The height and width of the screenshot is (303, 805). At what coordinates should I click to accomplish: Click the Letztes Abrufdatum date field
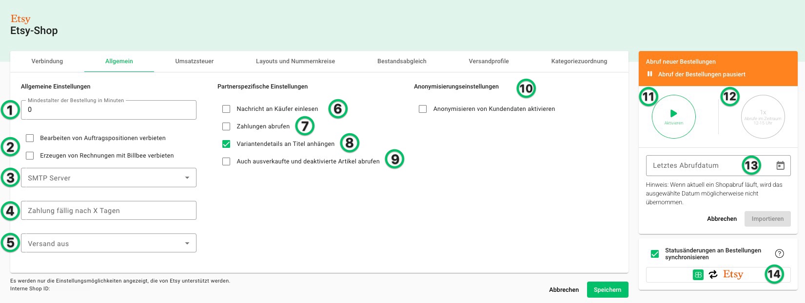pyautogui.click(x=718, y=165)
